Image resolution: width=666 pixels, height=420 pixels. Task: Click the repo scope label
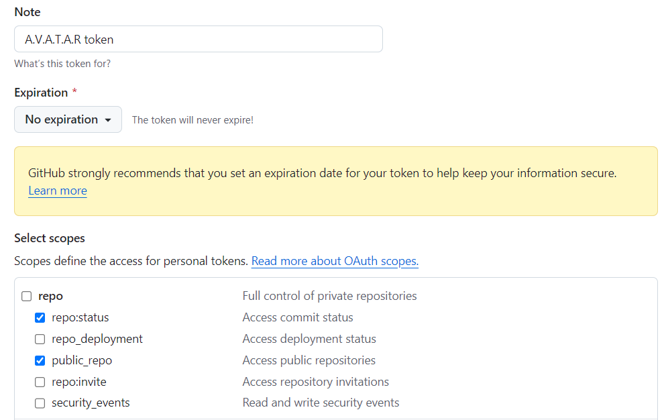[50, 297]
